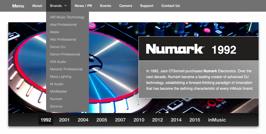Choose Akai Professional in dropdown list
Screen dimensions: 266x134
pyautogui.click(x=63, y=25)
